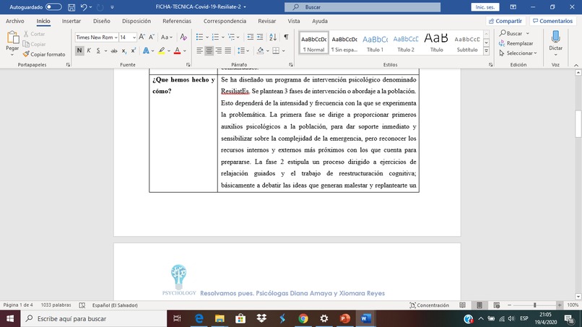Apply Título 2 style

tap(406, 43)
